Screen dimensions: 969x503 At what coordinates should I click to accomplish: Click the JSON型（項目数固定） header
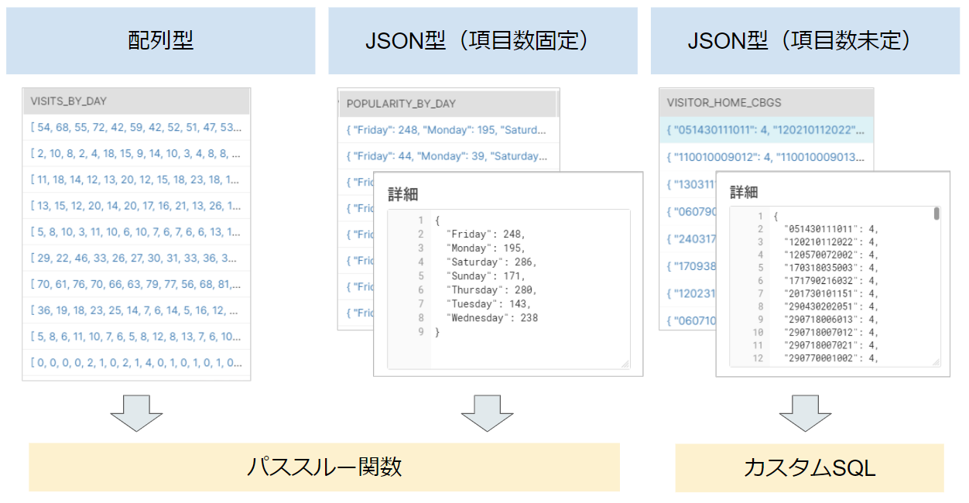click(x=483, y=41)
